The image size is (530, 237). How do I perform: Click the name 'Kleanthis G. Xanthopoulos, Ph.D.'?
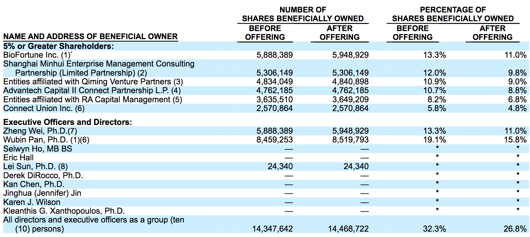(64, 211)
